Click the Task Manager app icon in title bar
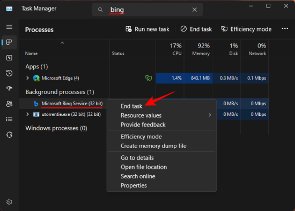The width and height of the screenshot is (295, 211). coord(9,9)
